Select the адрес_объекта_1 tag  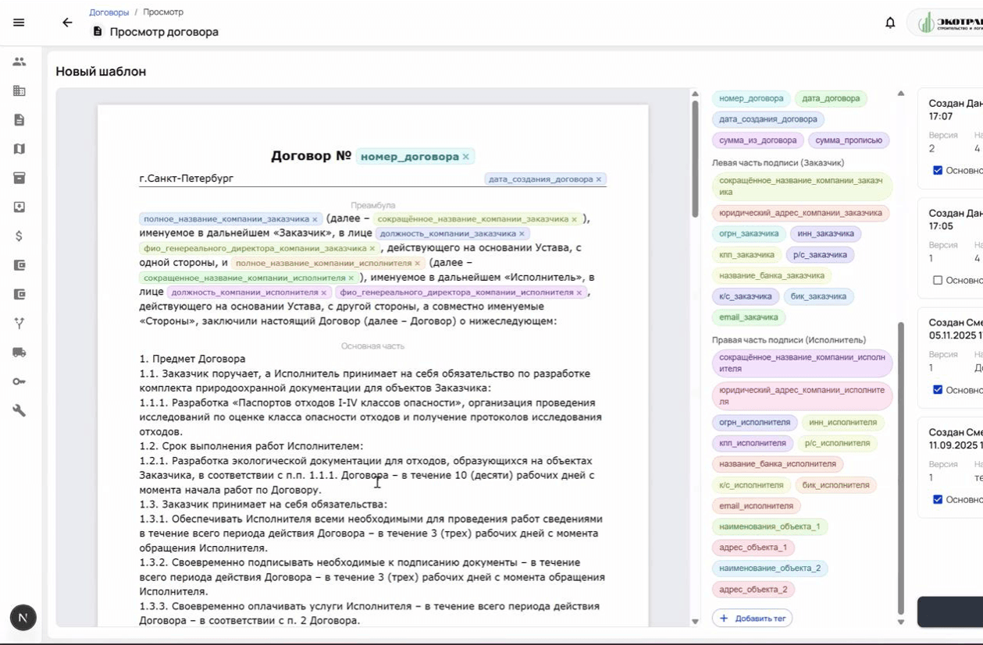click(753, 548)
